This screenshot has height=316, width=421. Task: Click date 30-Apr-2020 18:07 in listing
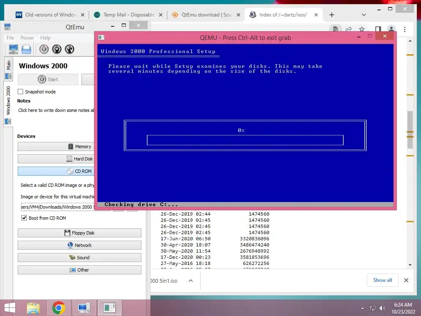pyautogui.click(x=185, y=245)
